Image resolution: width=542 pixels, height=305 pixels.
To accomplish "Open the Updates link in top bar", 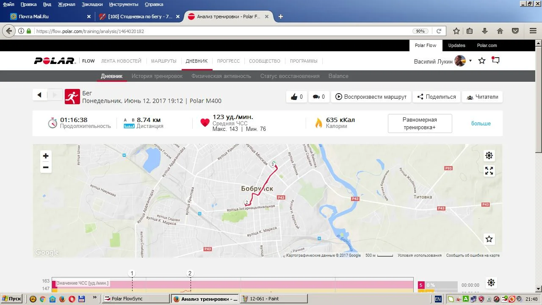I will click(x=456, y=45).
